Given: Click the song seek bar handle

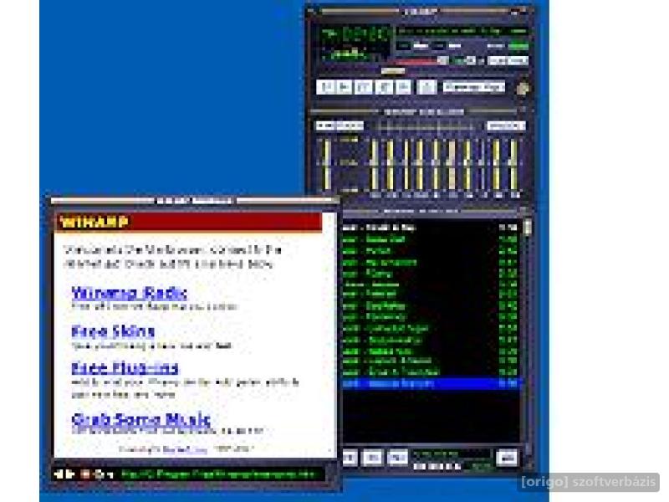Looking at the screenshot, I should [x=393, y=71].
